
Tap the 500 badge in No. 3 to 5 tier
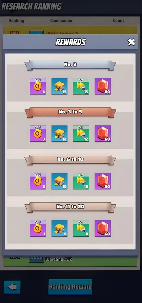tap(38, 134)
